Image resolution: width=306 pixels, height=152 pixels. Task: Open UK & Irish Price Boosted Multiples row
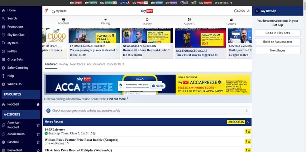tap(147, 149)
